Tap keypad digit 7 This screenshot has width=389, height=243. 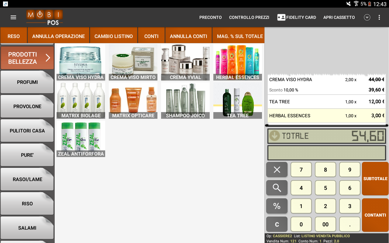tap(301, 169)
